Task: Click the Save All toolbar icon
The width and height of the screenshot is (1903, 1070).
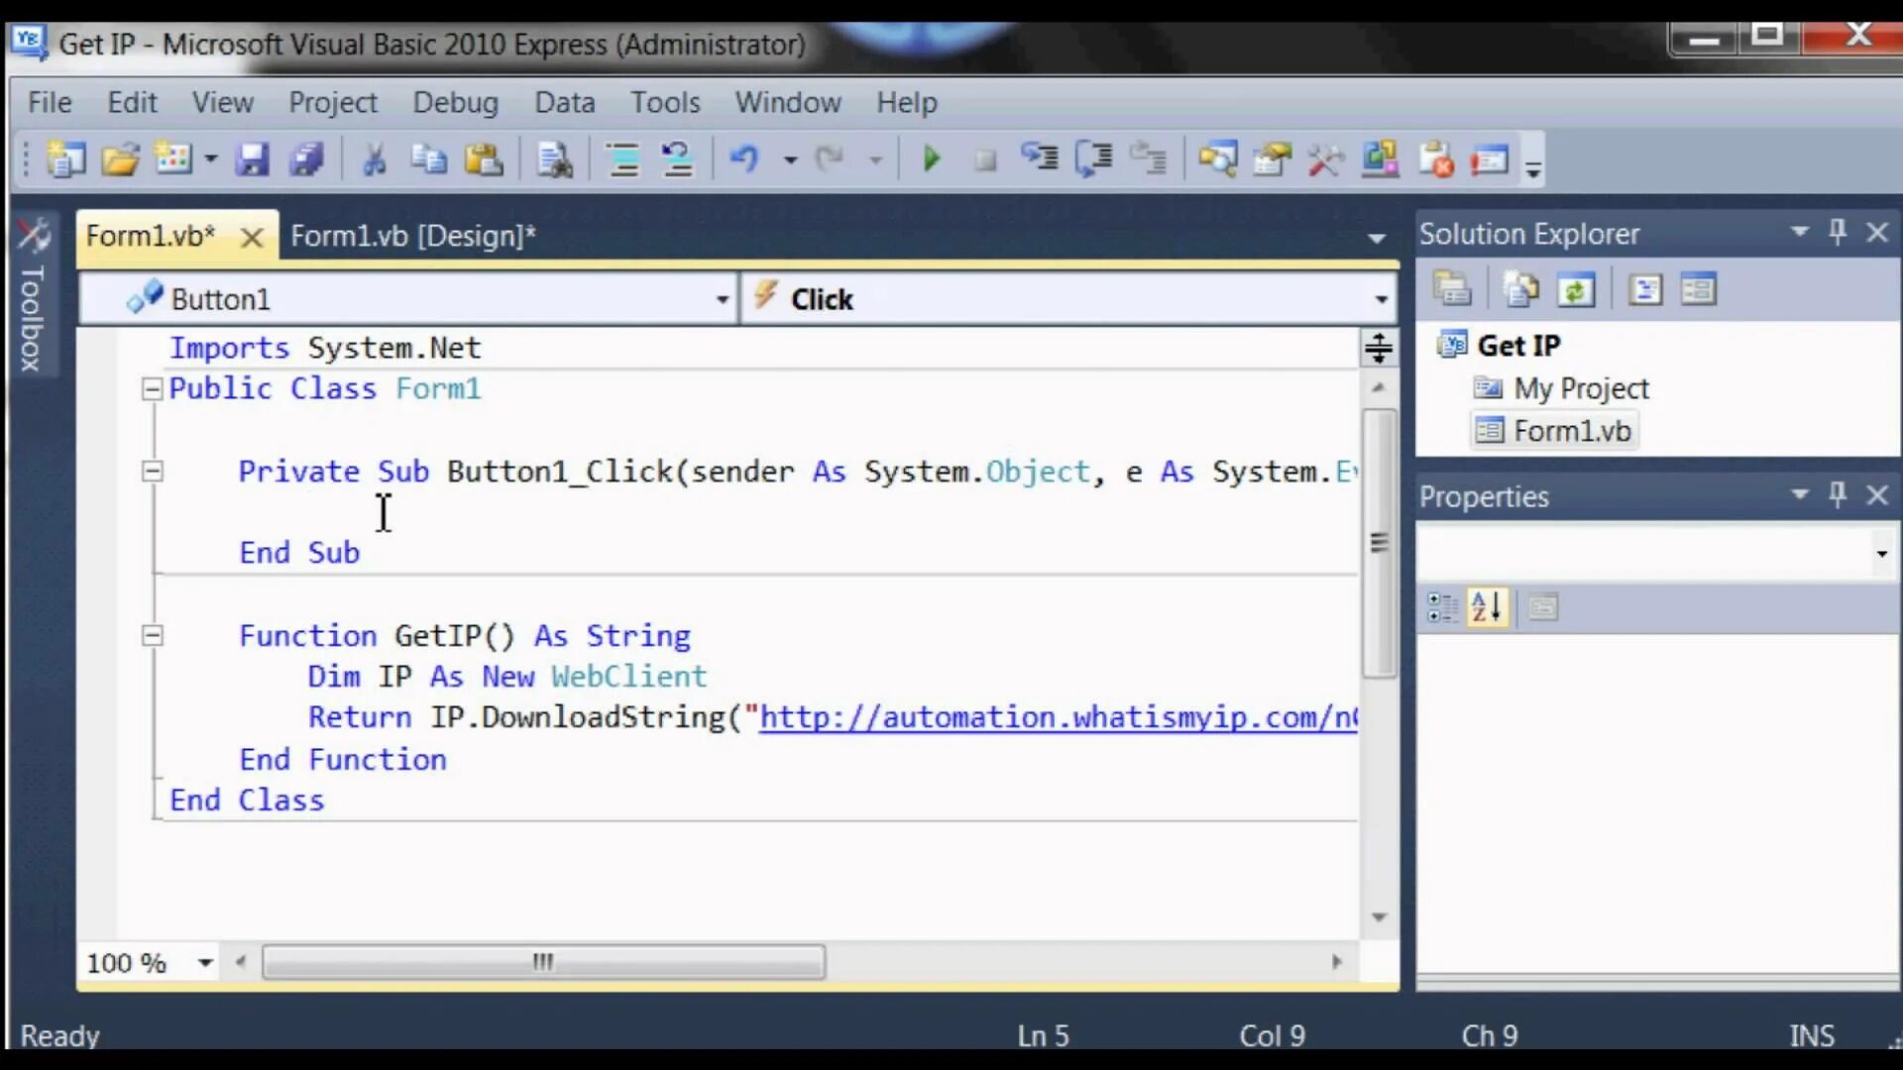Action: (x=306, y=159)
